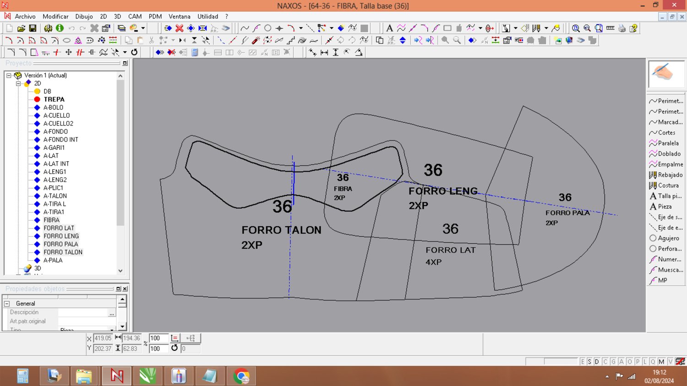Viewport: 687px width, 386px height.
Task: Click the pencil hand sketch thumbnail
Action: pyautogui.click(x=666, y=74)
